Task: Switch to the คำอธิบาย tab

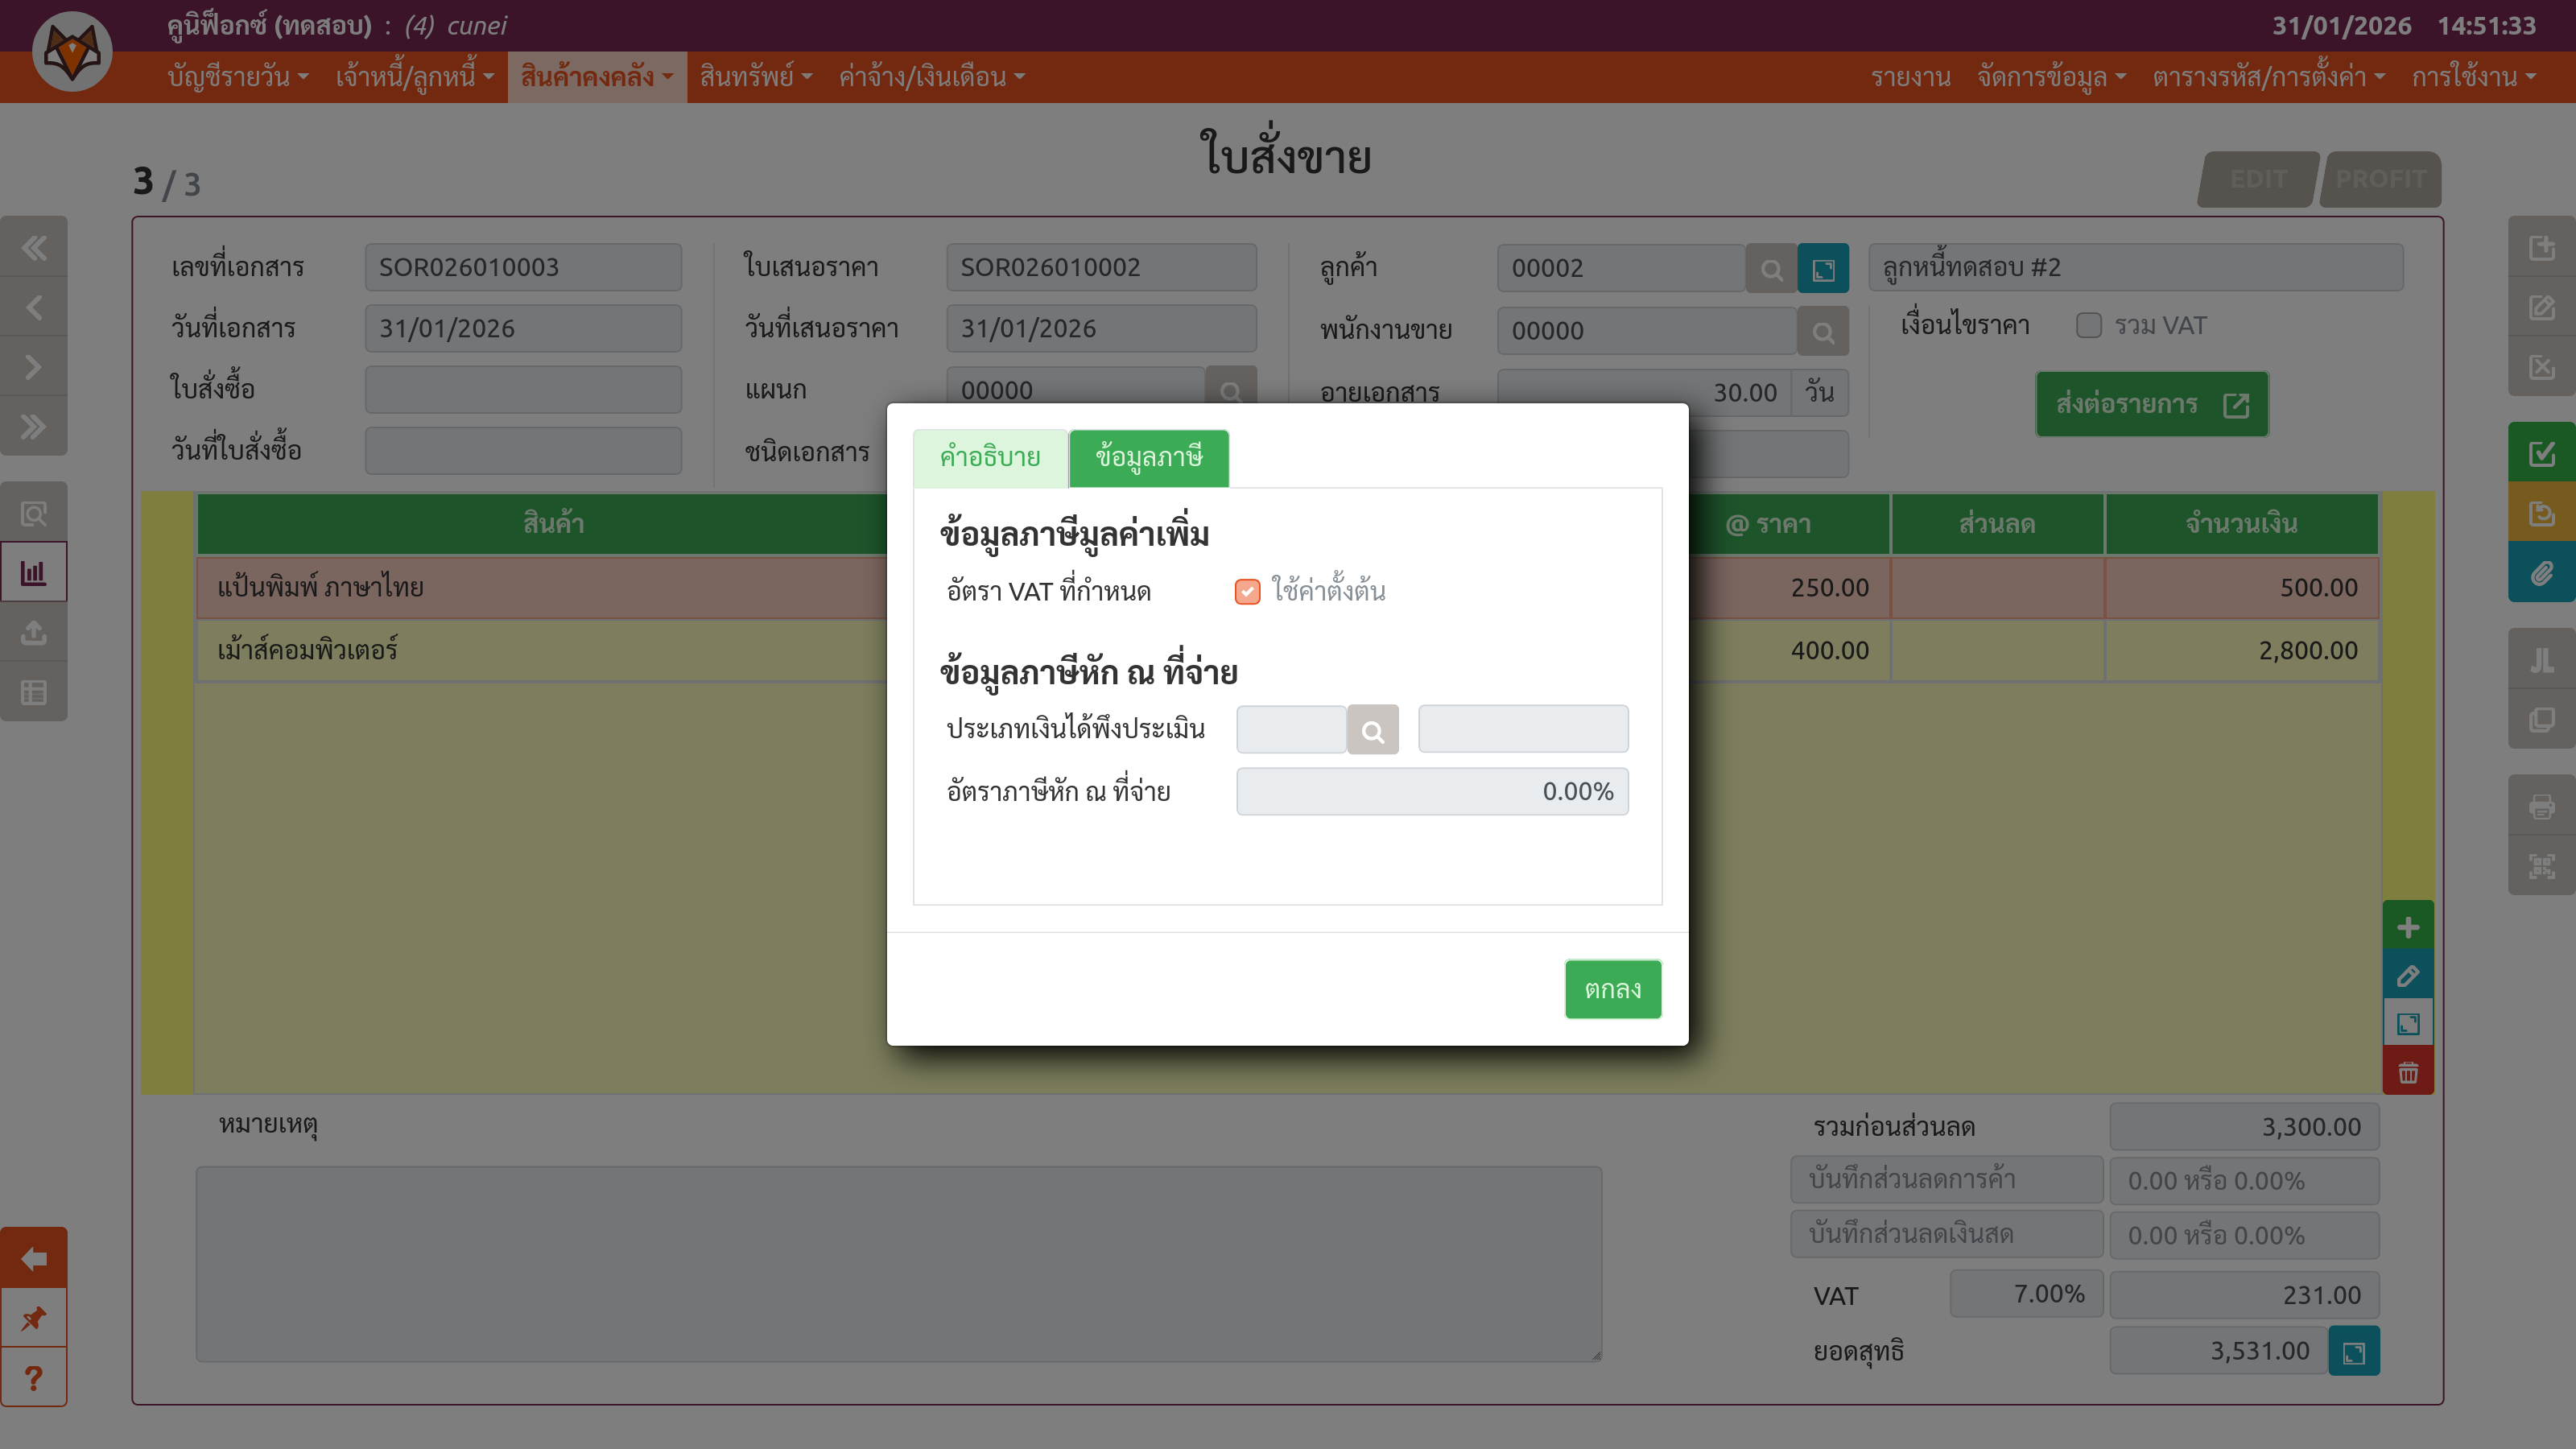Action: (x=989, y=458)
